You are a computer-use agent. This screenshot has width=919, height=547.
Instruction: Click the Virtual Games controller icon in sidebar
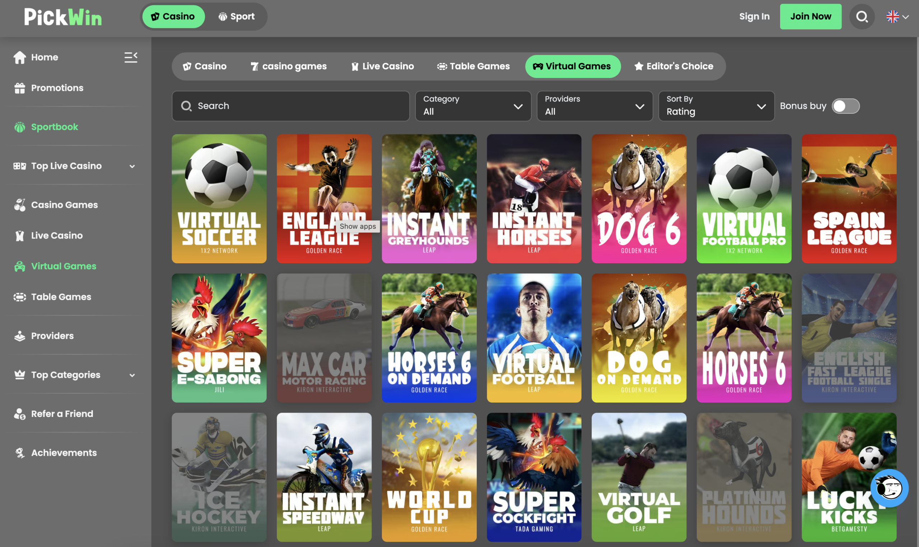tap(19, 266)
